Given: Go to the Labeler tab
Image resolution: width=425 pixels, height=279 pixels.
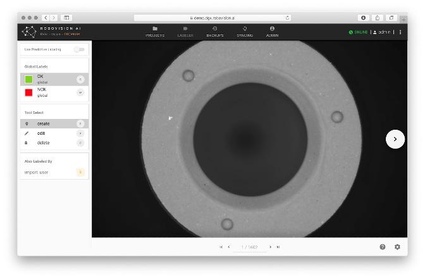Looking at the screenshot, I should (x=185, y=32).
